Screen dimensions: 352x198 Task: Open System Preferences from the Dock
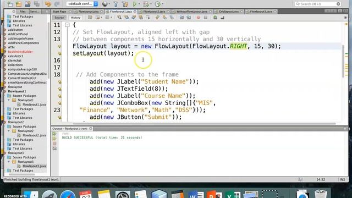[x=122, y=195]
